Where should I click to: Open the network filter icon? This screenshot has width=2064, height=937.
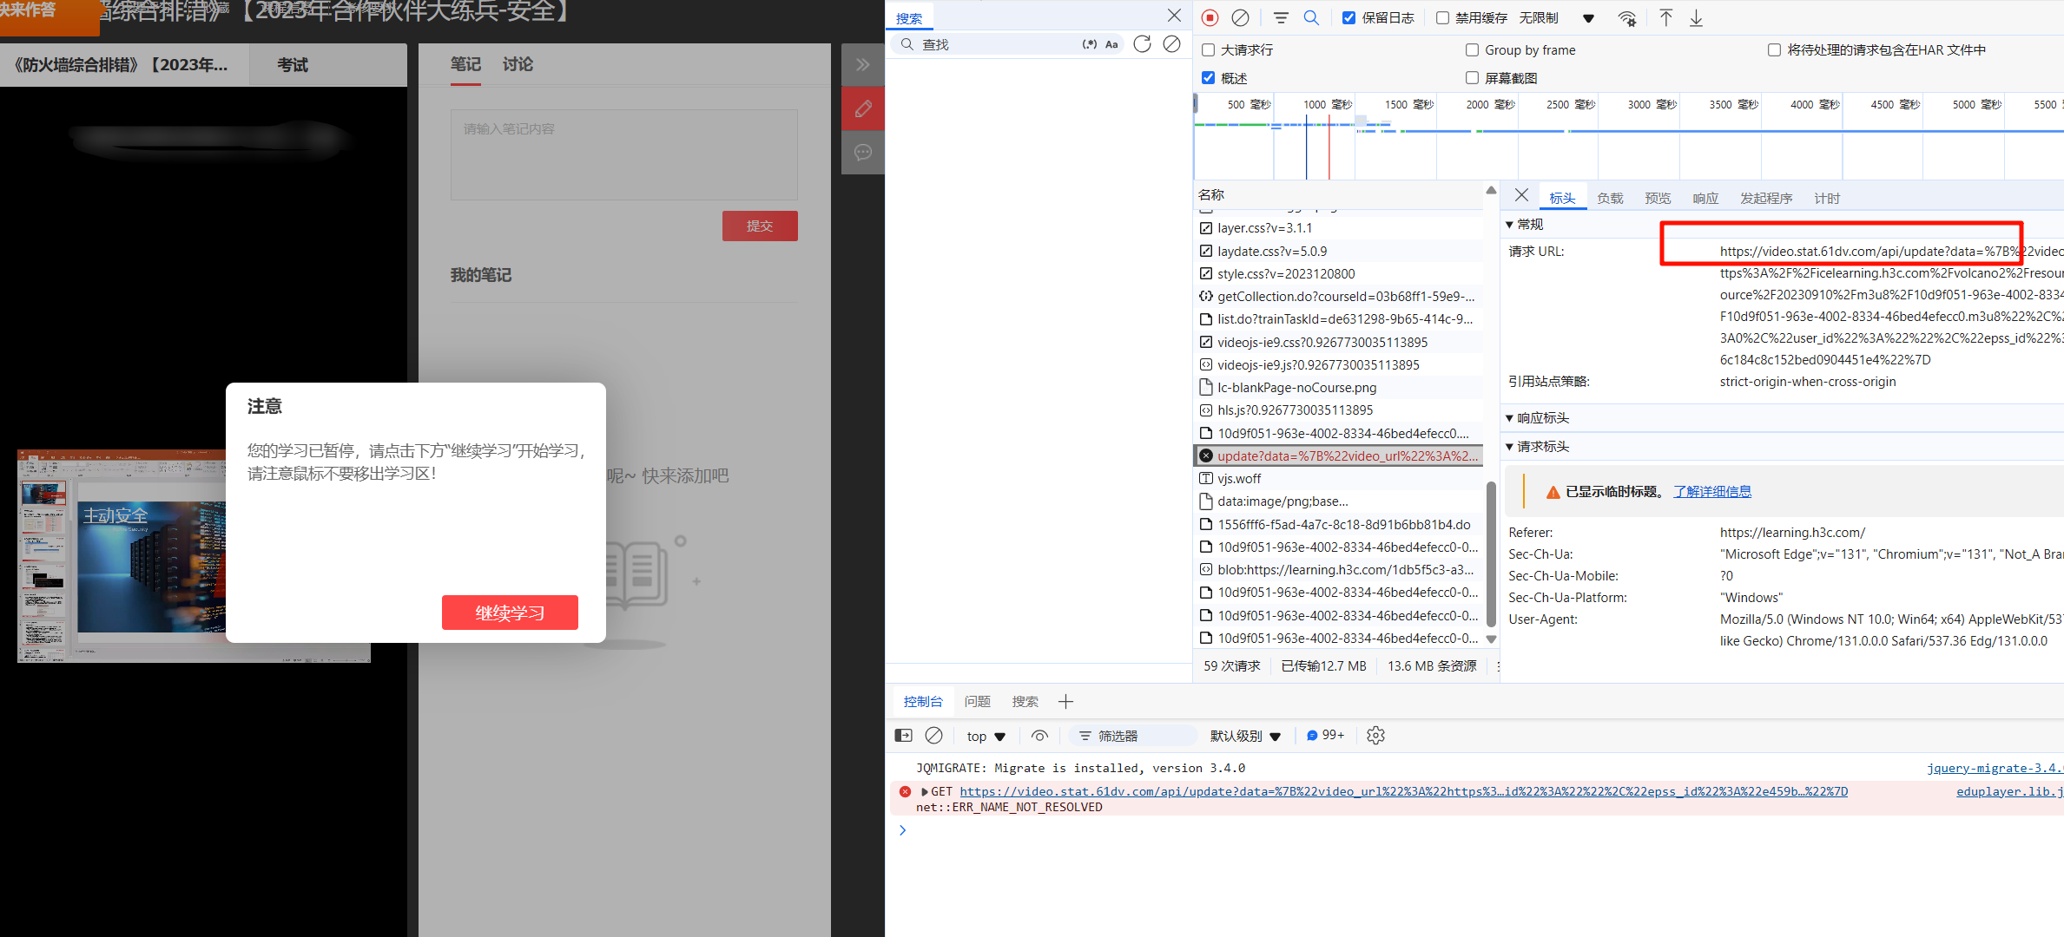(1281, 17)
